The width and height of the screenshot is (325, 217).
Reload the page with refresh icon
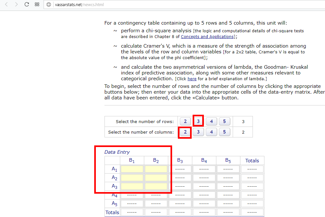click(x=27, y=4)
